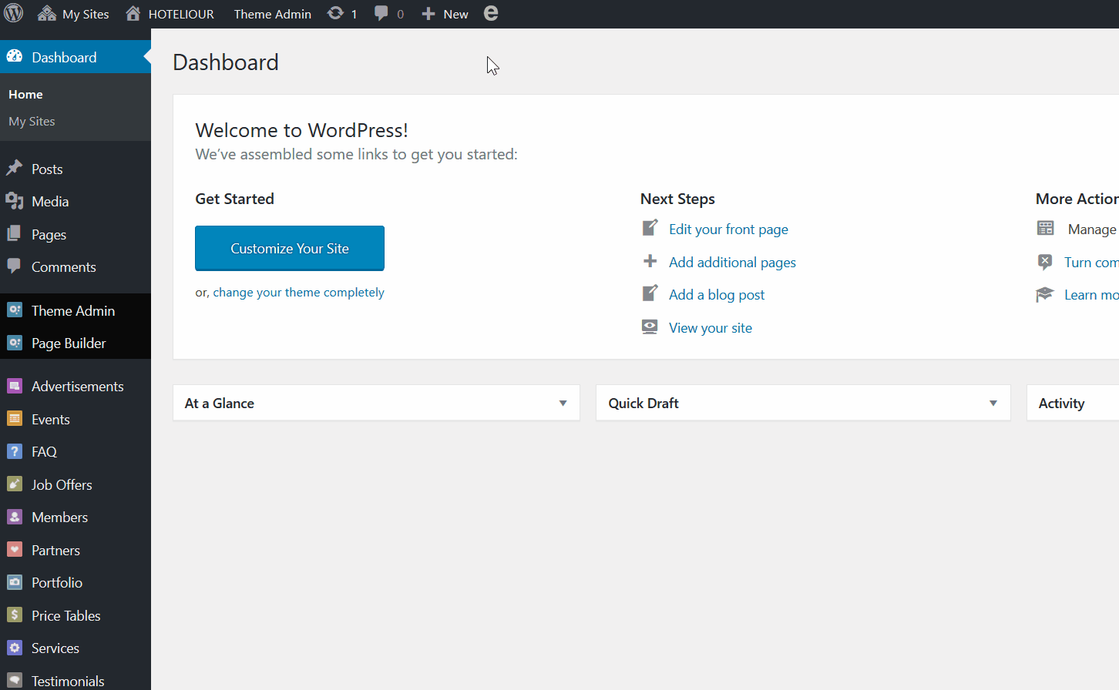Image resolution: width=1119 pixels, height=690 pixels.
Task: Click the Partners heart icon
Action: point(15,550)
